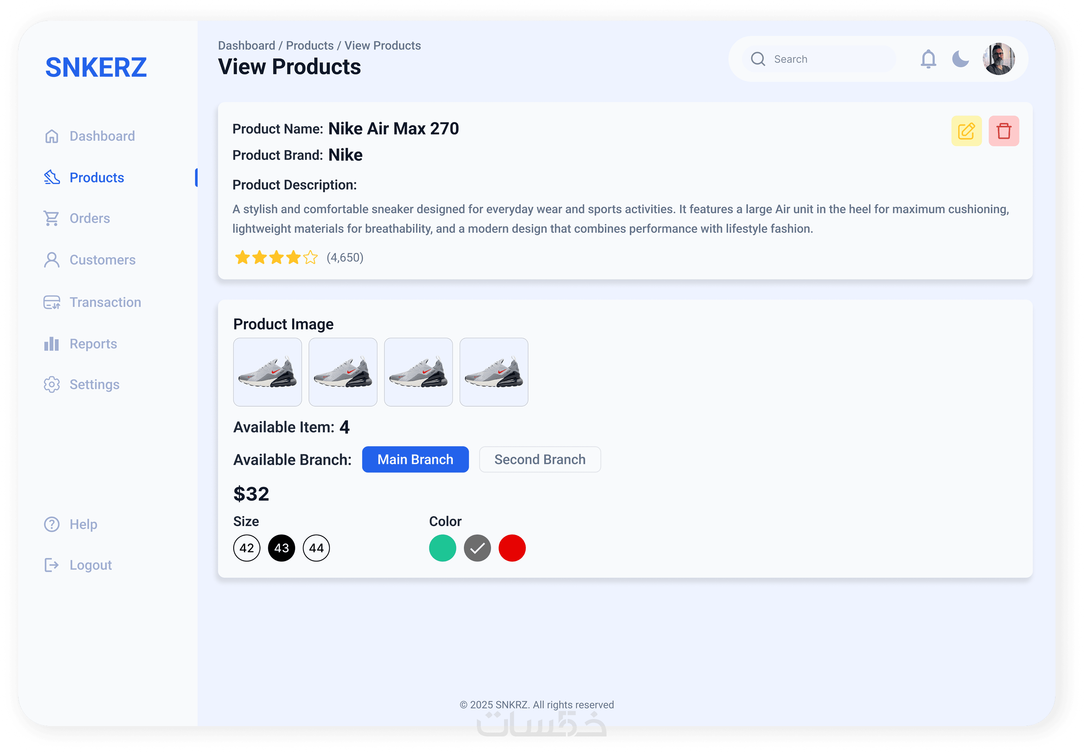Select size 44
Image resolution: width=1084 pixels, height=752 pixels.
click(316, 547)
